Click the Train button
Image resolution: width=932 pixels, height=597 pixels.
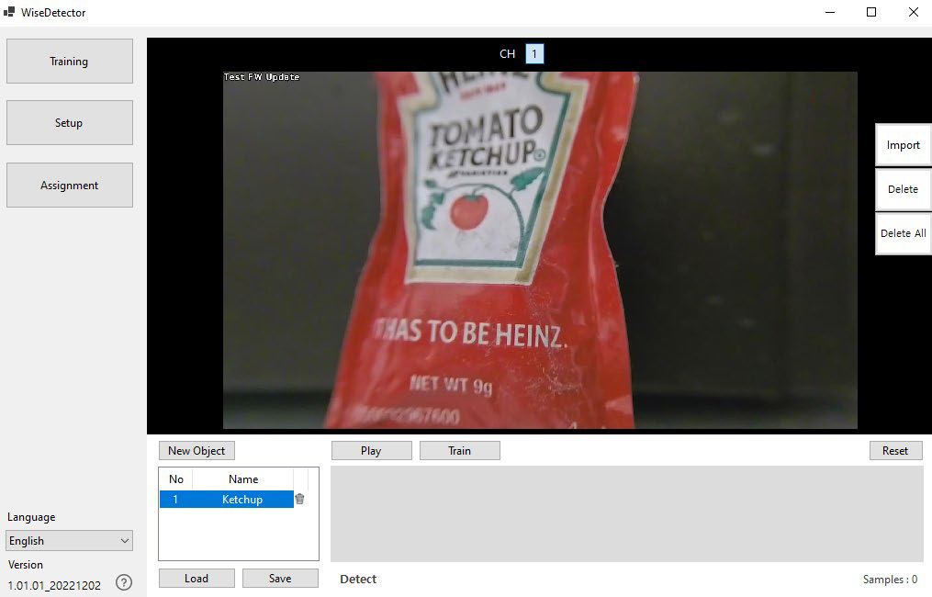click(x=459, y=451)
